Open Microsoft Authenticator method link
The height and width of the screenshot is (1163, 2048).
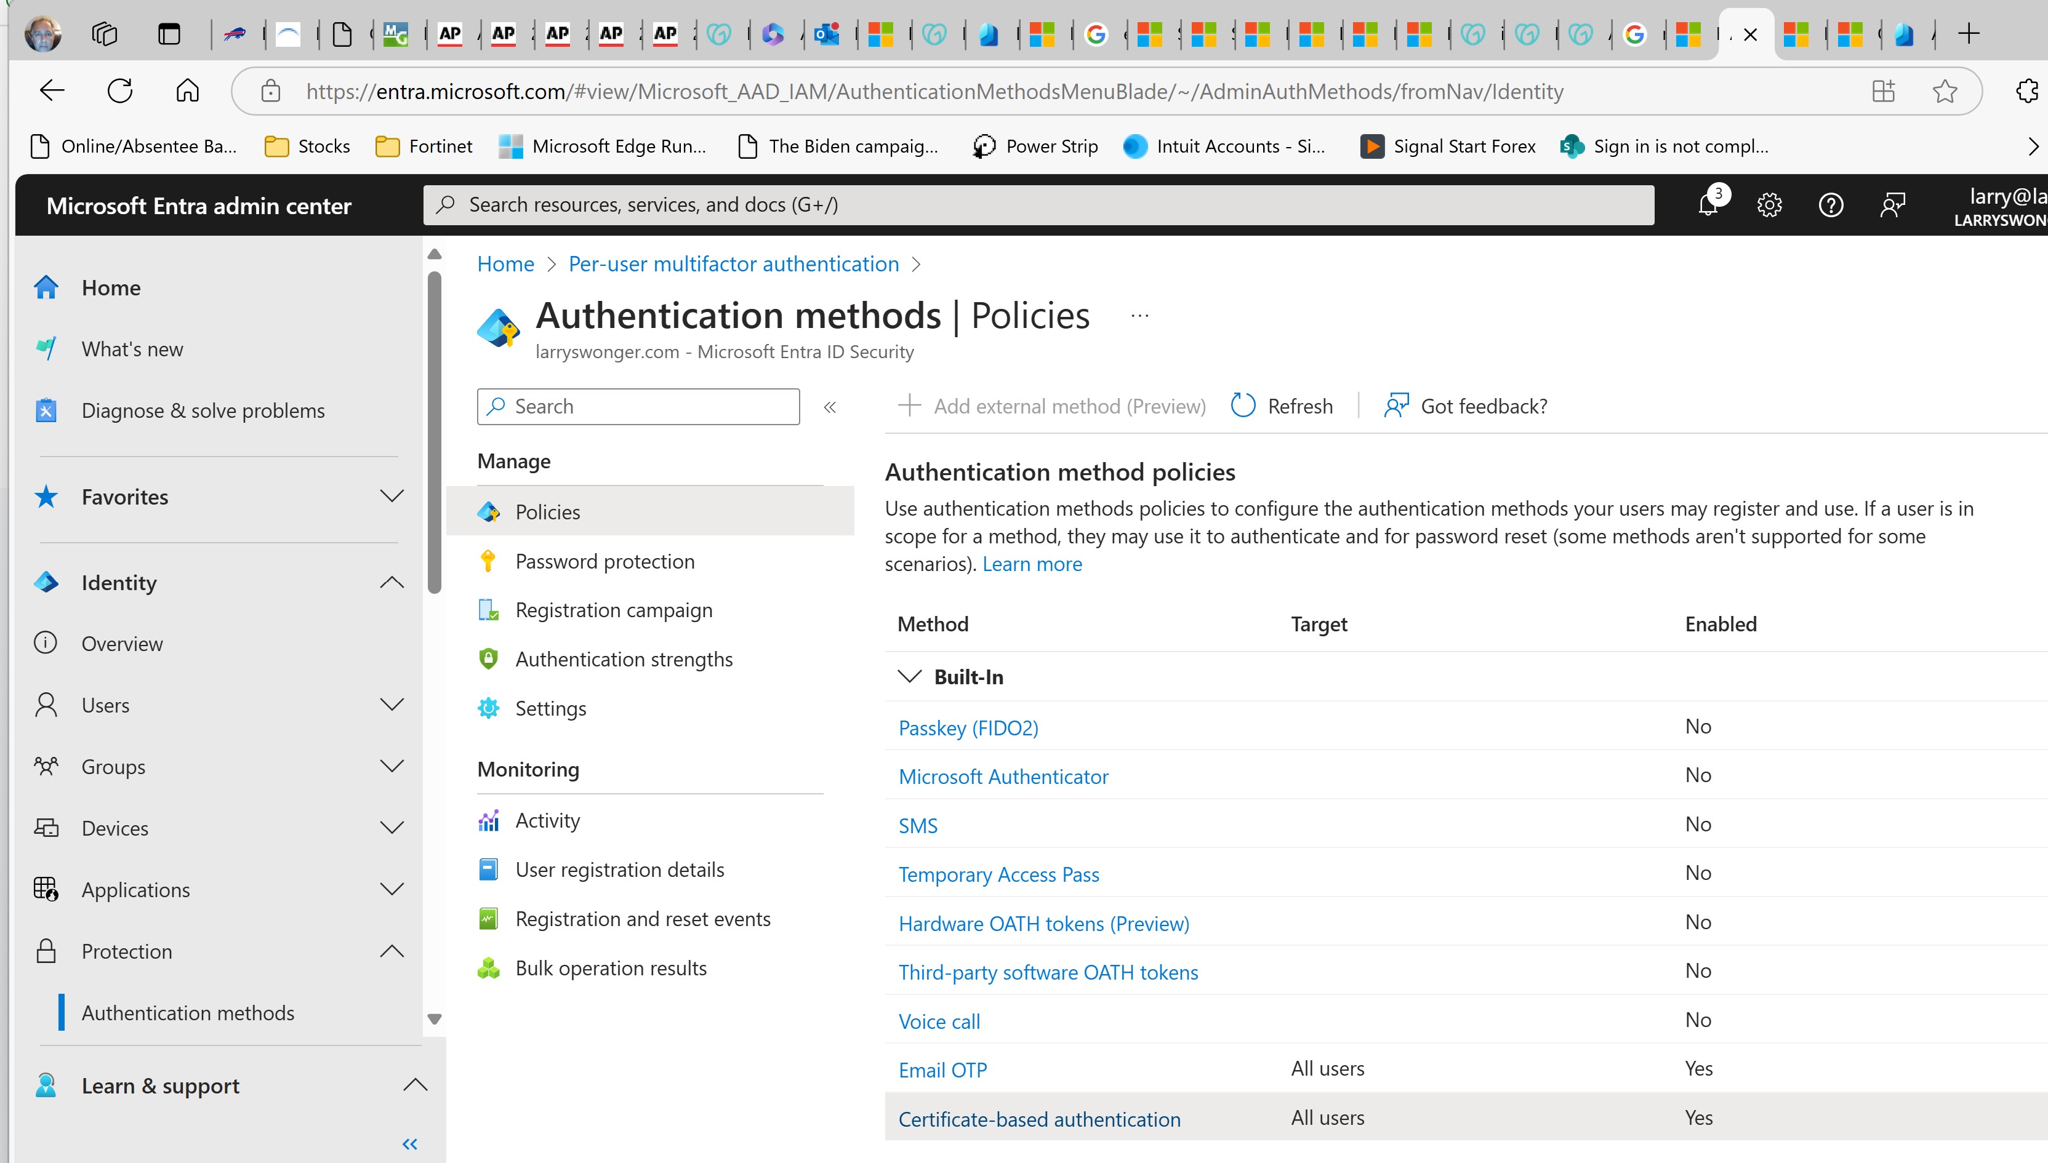click(x=1003, y=777)
